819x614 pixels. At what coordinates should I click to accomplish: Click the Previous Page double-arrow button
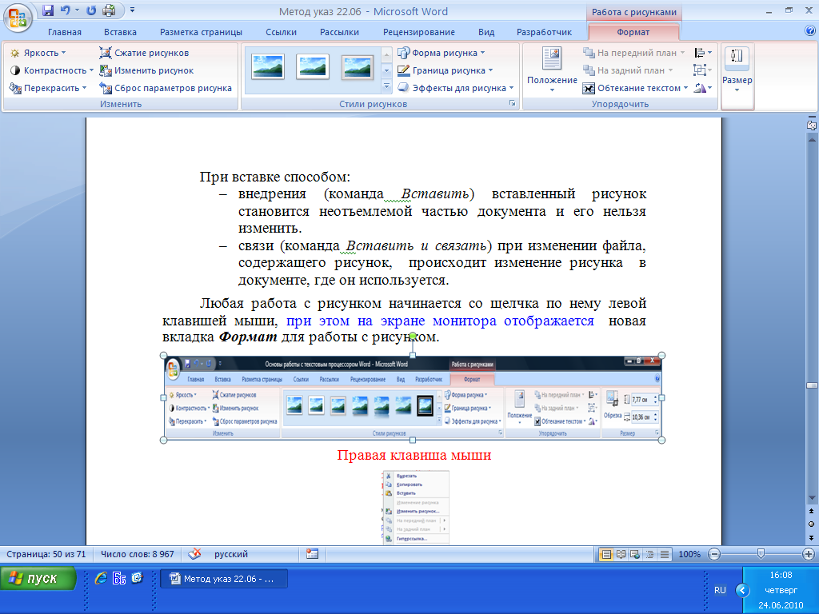[812, 511]
